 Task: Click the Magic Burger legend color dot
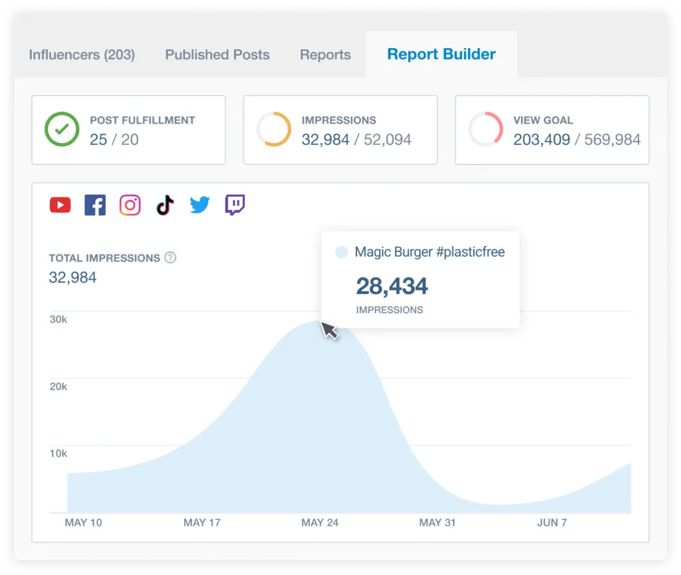point(342,253)
